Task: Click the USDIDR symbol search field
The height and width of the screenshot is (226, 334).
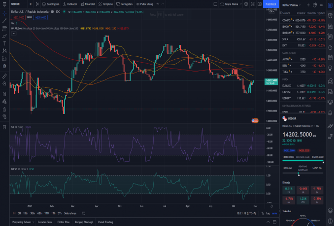Action: (x=15, y=4)
